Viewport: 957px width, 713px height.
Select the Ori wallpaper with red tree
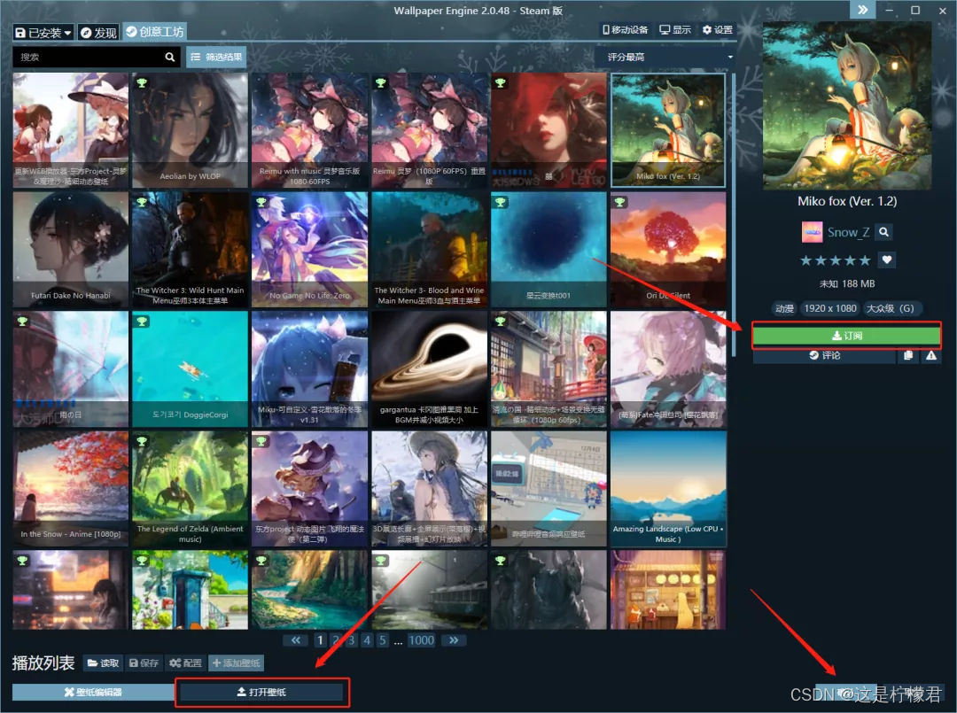click(x=668, y=249)
